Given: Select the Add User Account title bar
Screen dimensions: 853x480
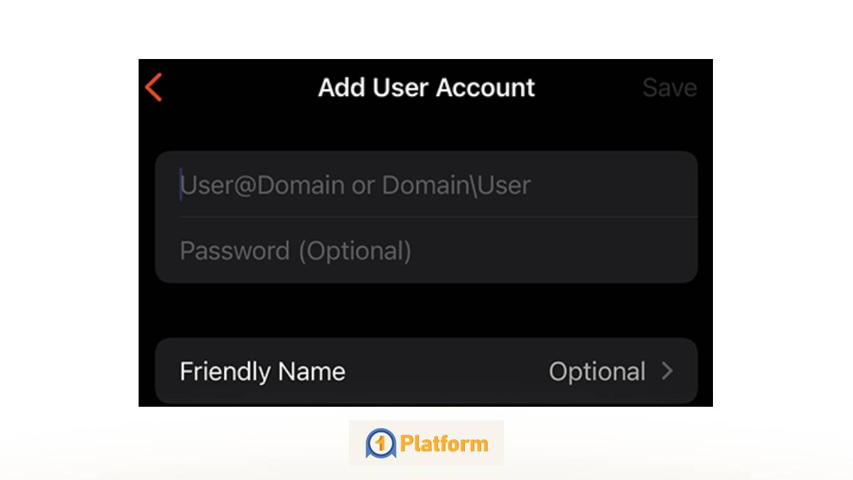Looking at the screenshot, I should pyautogui.click(x=426, y=87).
